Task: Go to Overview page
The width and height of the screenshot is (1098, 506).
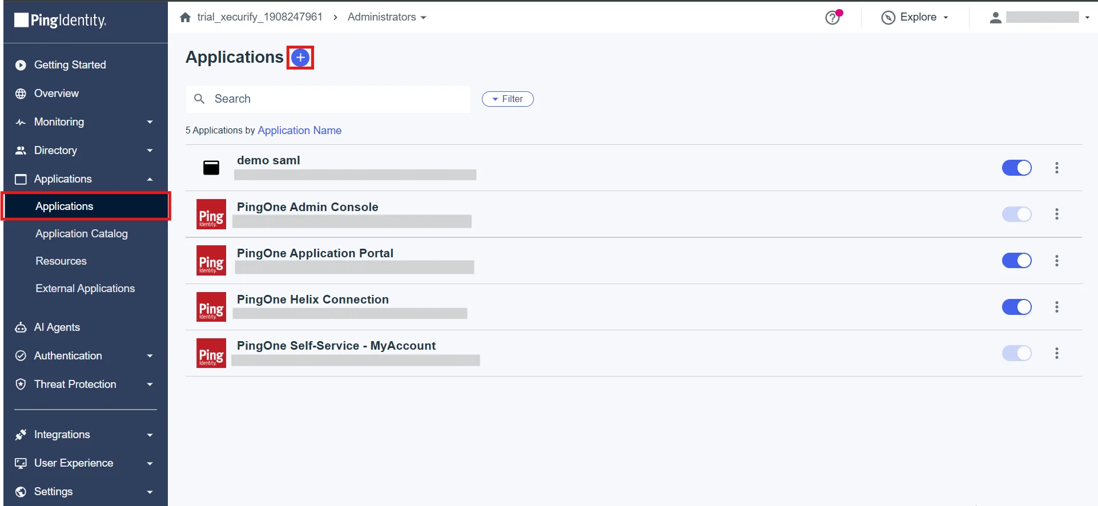Action: click(x=57, y=94)
